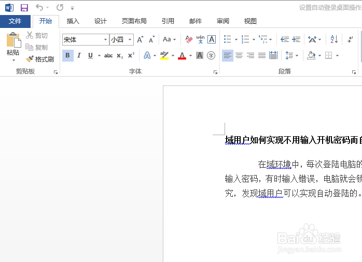Viewport: 362px width, 262px height.
Task: Apply character border icon
Action: (212, 39)
